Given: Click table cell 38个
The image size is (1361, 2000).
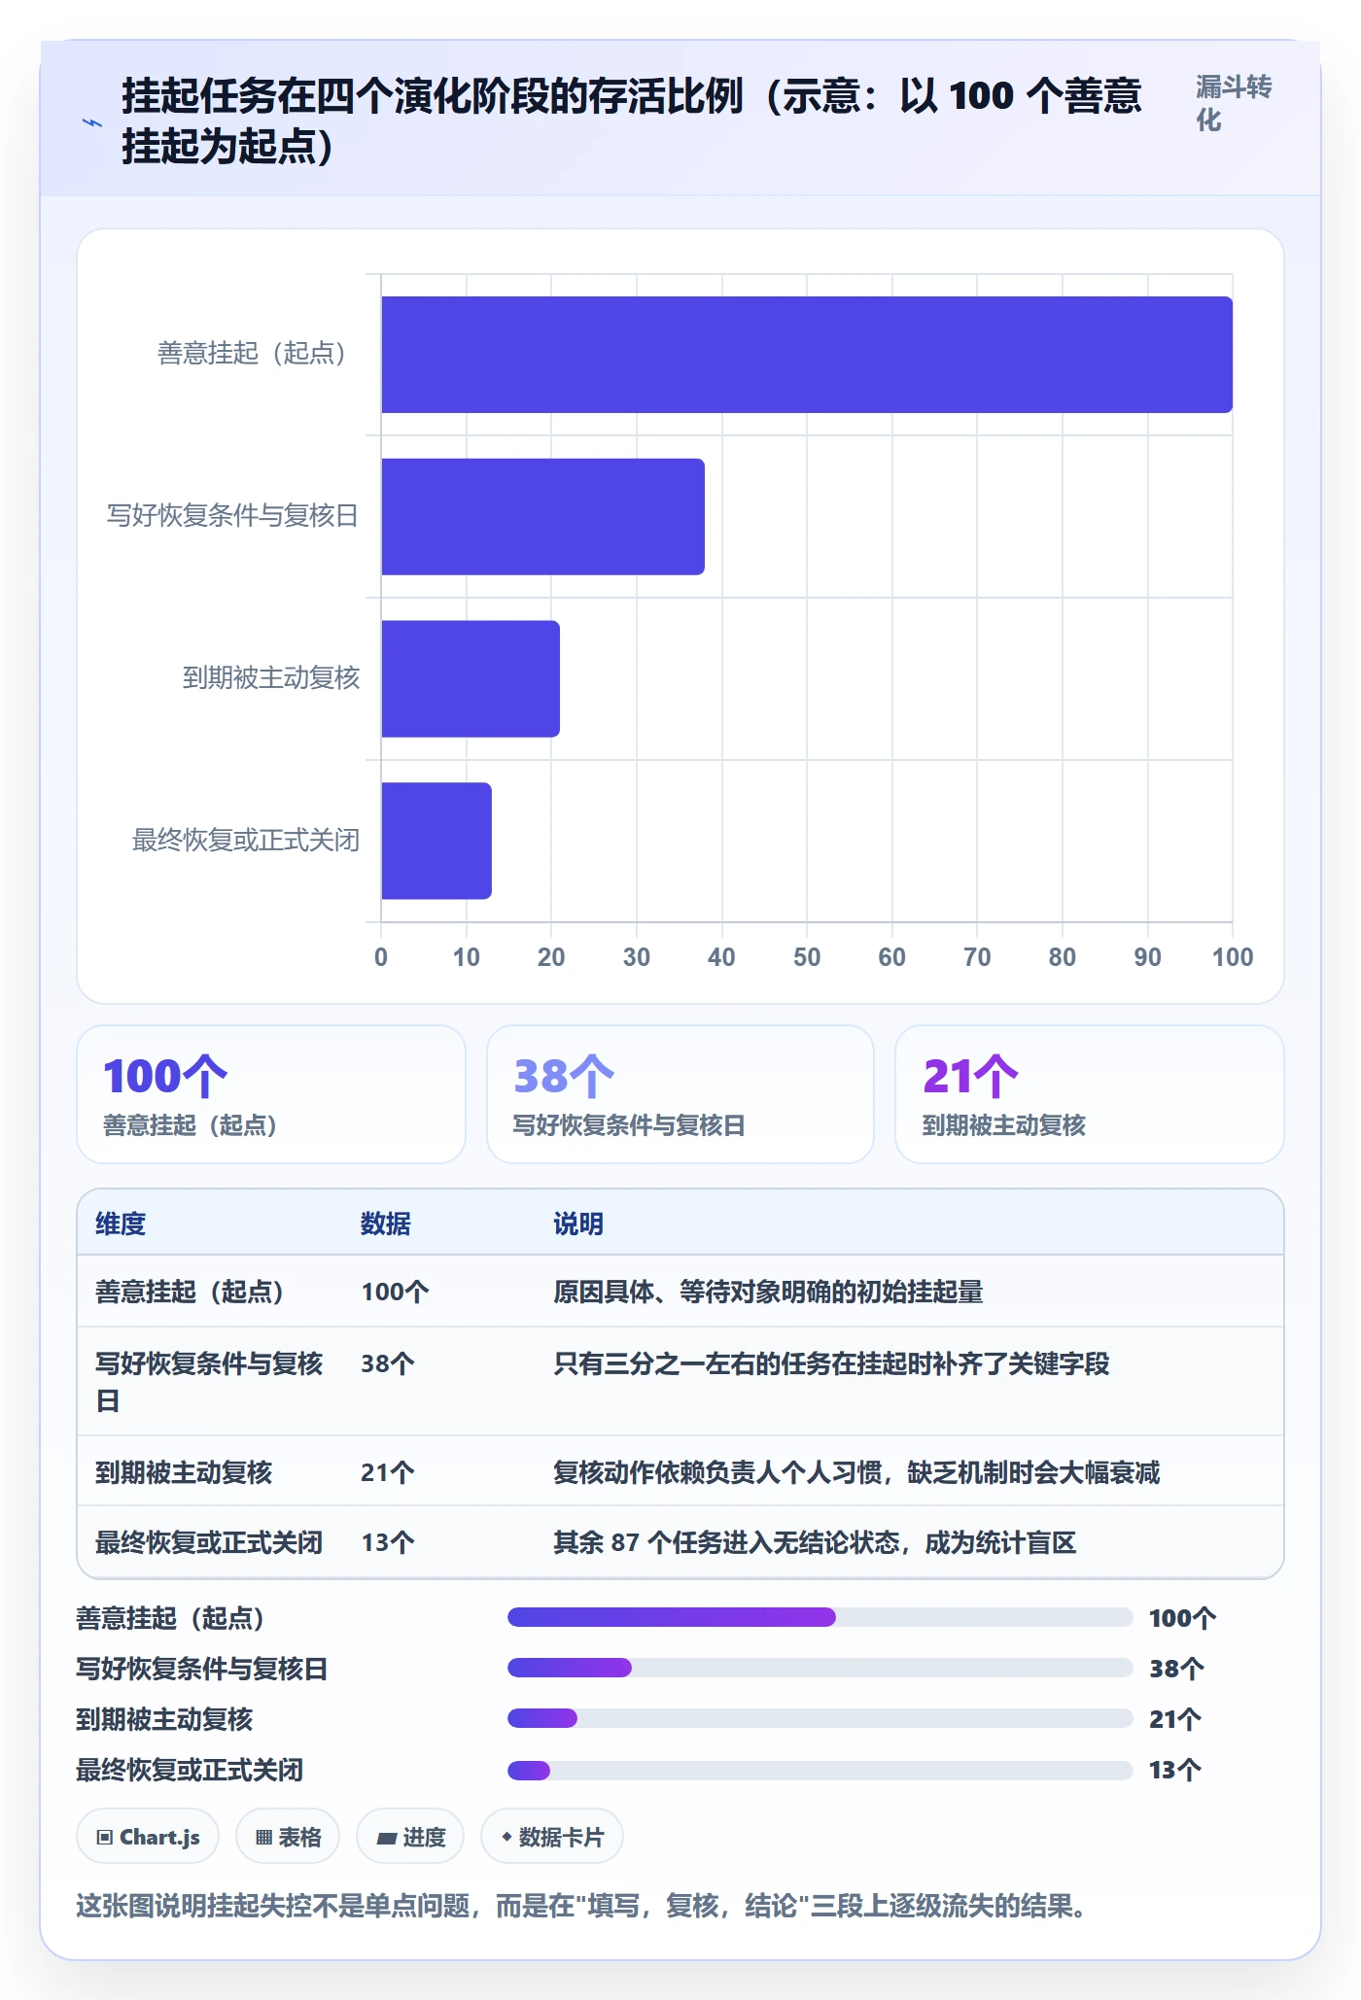Looking at the screenshot, I should (x=388, y=1363).
